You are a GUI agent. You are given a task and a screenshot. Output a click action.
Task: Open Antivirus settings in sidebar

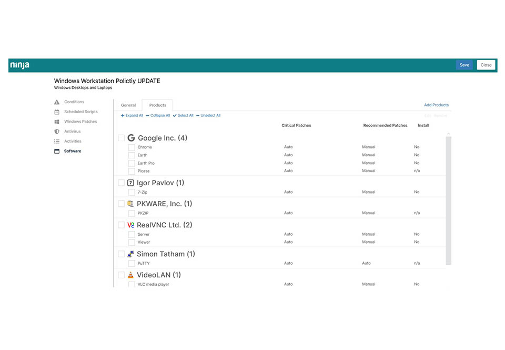(73, 132)
